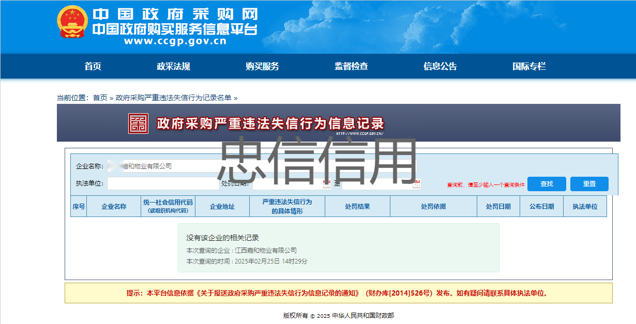This screenshot has width=636, height=324.
Task: Open the start date calendar picker icon
Action: pyautogui.click(x=327, y=184)
